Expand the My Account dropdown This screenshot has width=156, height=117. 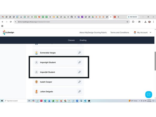[143, 32]
